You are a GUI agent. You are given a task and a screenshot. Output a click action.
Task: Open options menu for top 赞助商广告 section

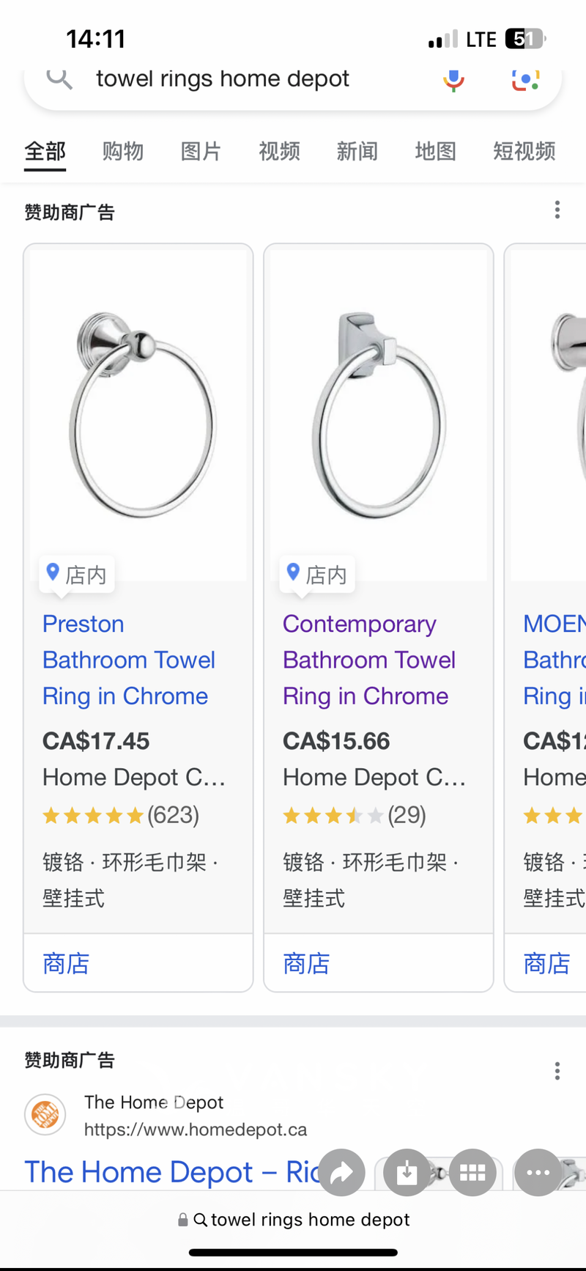(x=557, y=210)
